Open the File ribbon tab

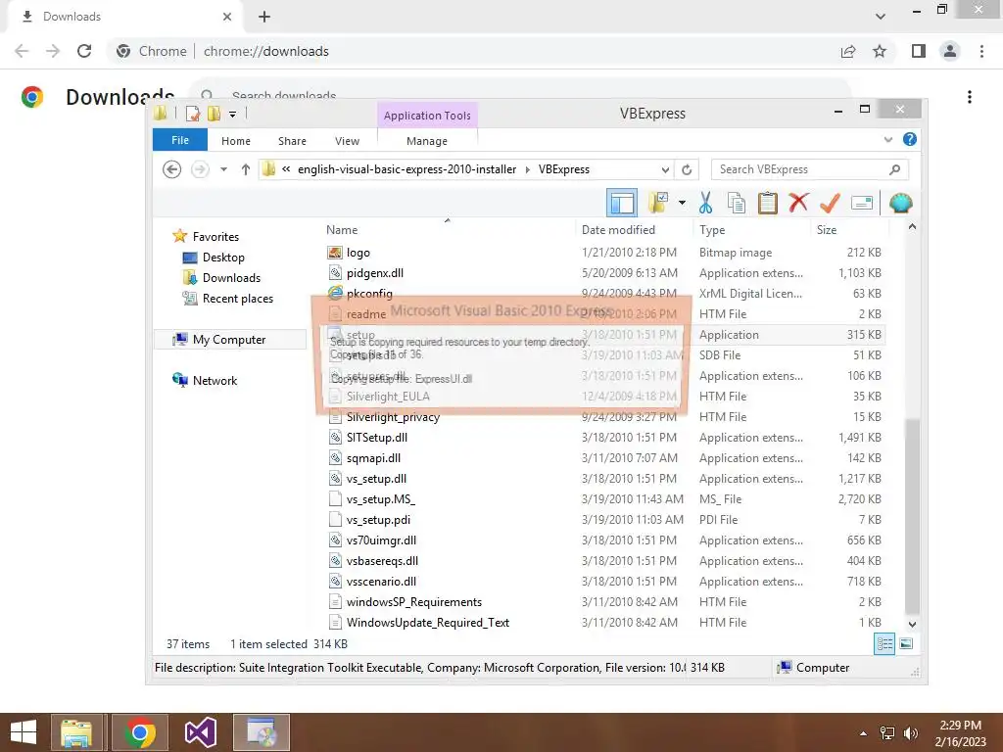tap(180, 140)
